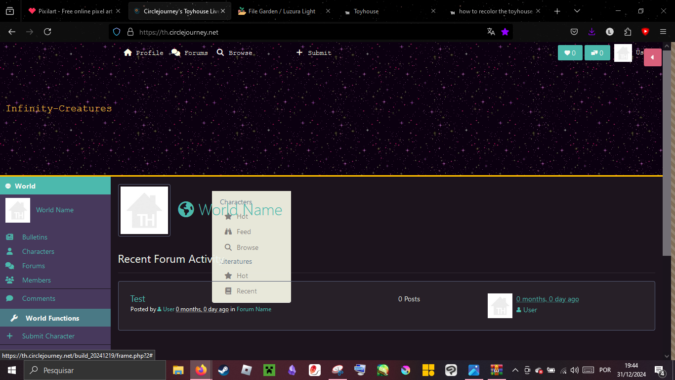Image resolution: width=675 pixels, height=380 pixels.
Task: Open the Firefox account avatar
Action: 610,32
